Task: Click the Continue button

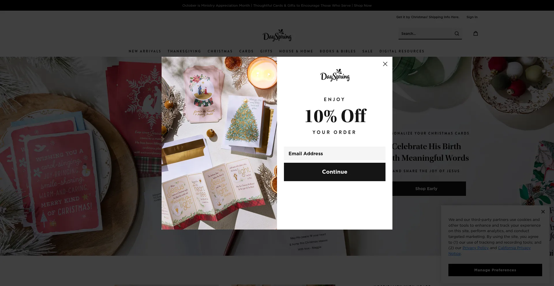Action: pyautogui.click(x=335, y=172)
